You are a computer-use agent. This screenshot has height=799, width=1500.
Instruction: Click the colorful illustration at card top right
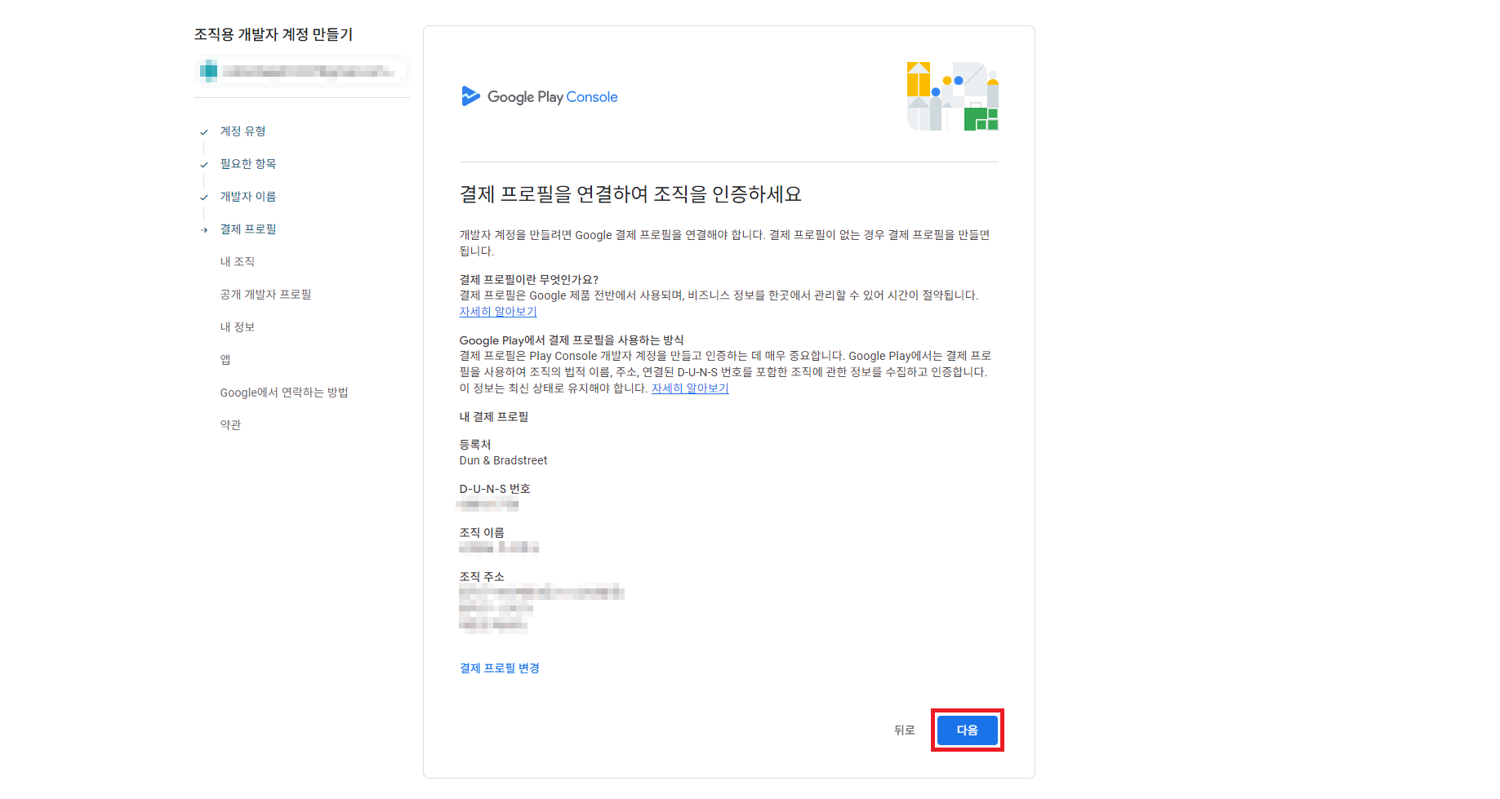[953, 96]
